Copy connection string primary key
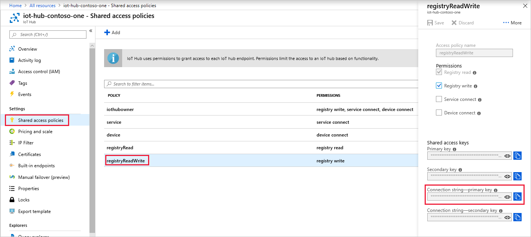Screen dimensions: 531x237 coord(517,196)
